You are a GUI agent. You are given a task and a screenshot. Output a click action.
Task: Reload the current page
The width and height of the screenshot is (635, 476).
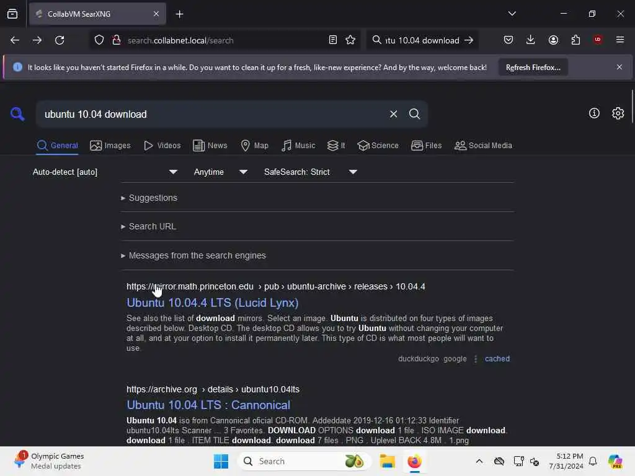[x=60, y=40]
